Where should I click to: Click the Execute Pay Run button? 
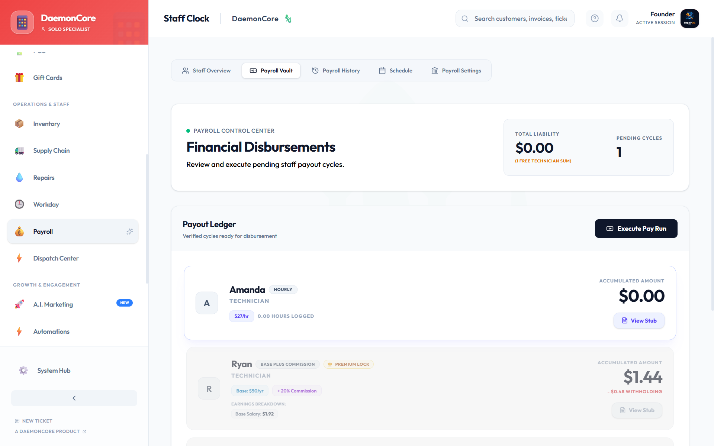click(636, 229)
